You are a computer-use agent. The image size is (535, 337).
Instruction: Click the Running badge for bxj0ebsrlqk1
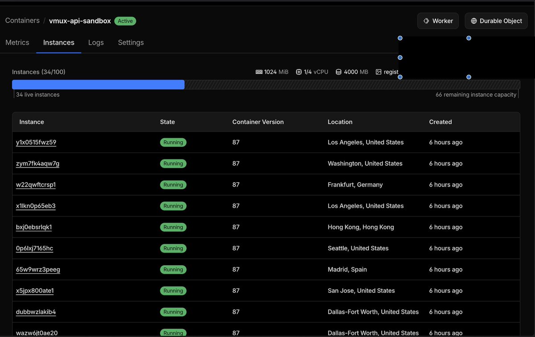tap(173, 227)
